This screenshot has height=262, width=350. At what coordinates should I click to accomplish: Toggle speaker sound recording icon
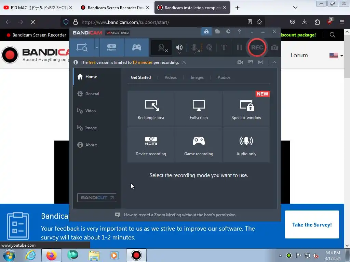tap(179, 47)
